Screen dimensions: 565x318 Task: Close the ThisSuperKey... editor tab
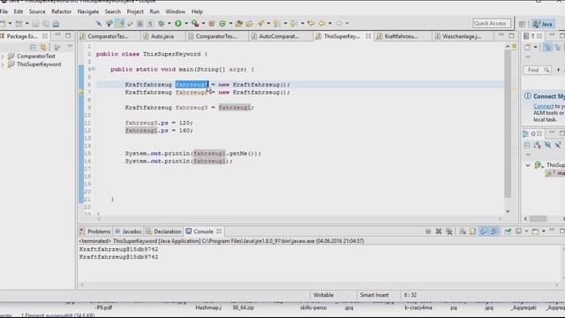368,36
